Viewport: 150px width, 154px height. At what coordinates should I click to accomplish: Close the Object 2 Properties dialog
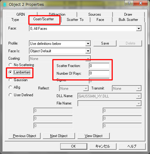140,3
